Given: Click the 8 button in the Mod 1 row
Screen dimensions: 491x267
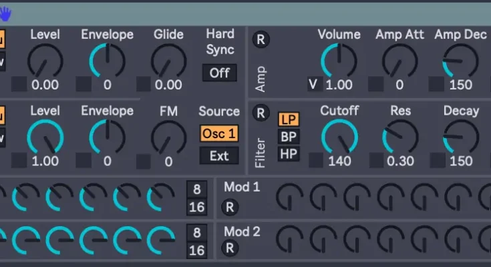Looking at the screenshot, I should coord(196,189).
